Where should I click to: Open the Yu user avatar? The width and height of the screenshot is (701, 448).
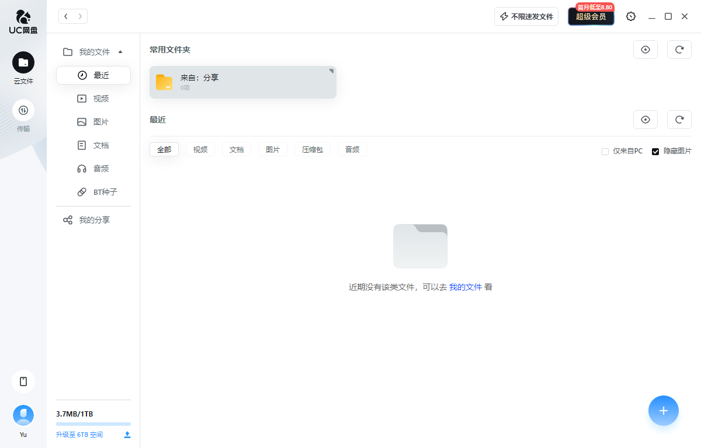click(23, 415)
